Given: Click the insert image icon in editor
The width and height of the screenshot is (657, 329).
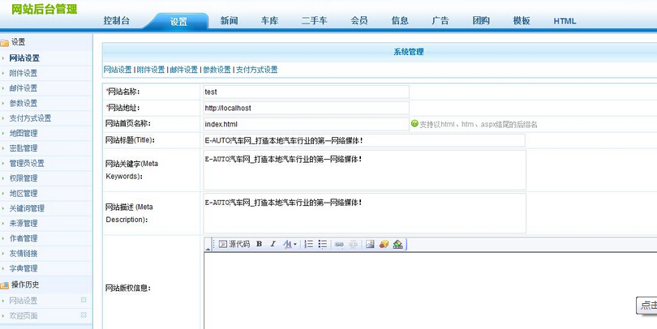Looking at the screenshot, I should click(370, 244).
